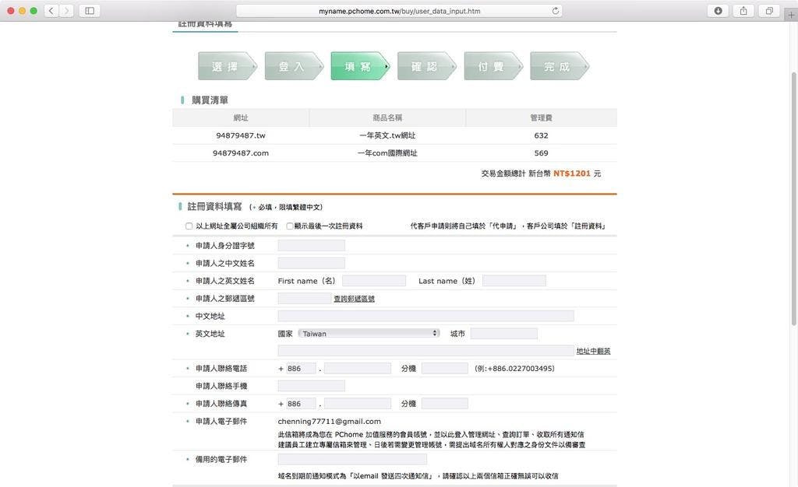Viewport: 798px width, 487px height.
Task: Focus the 申請人聯絡手機 field
Action: [x=312, y=386]
